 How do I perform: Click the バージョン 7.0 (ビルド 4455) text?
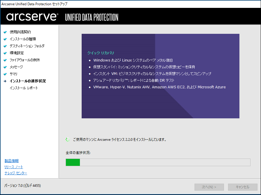click(22, 185)
